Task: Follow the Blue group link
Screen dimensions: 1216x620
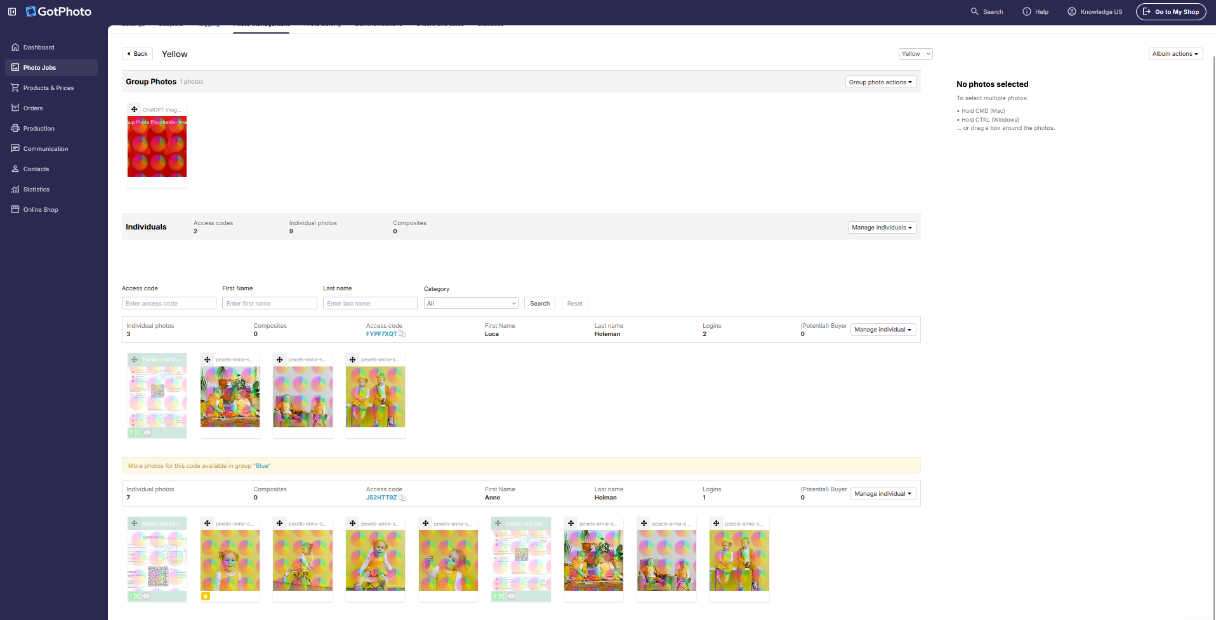Action: [x=261, y=466]
